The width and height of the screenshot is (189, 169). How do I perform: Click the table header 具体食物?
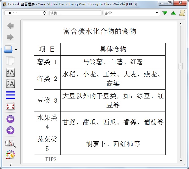coord(113,49)
